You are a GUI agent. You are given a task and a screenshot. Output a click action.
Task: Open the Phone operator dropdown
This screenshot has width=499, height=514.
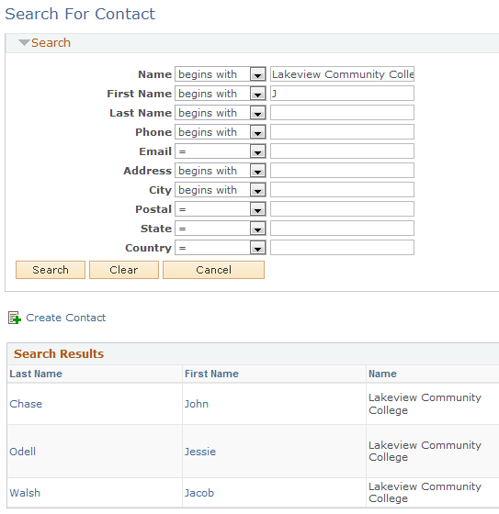tap(221, 132)
